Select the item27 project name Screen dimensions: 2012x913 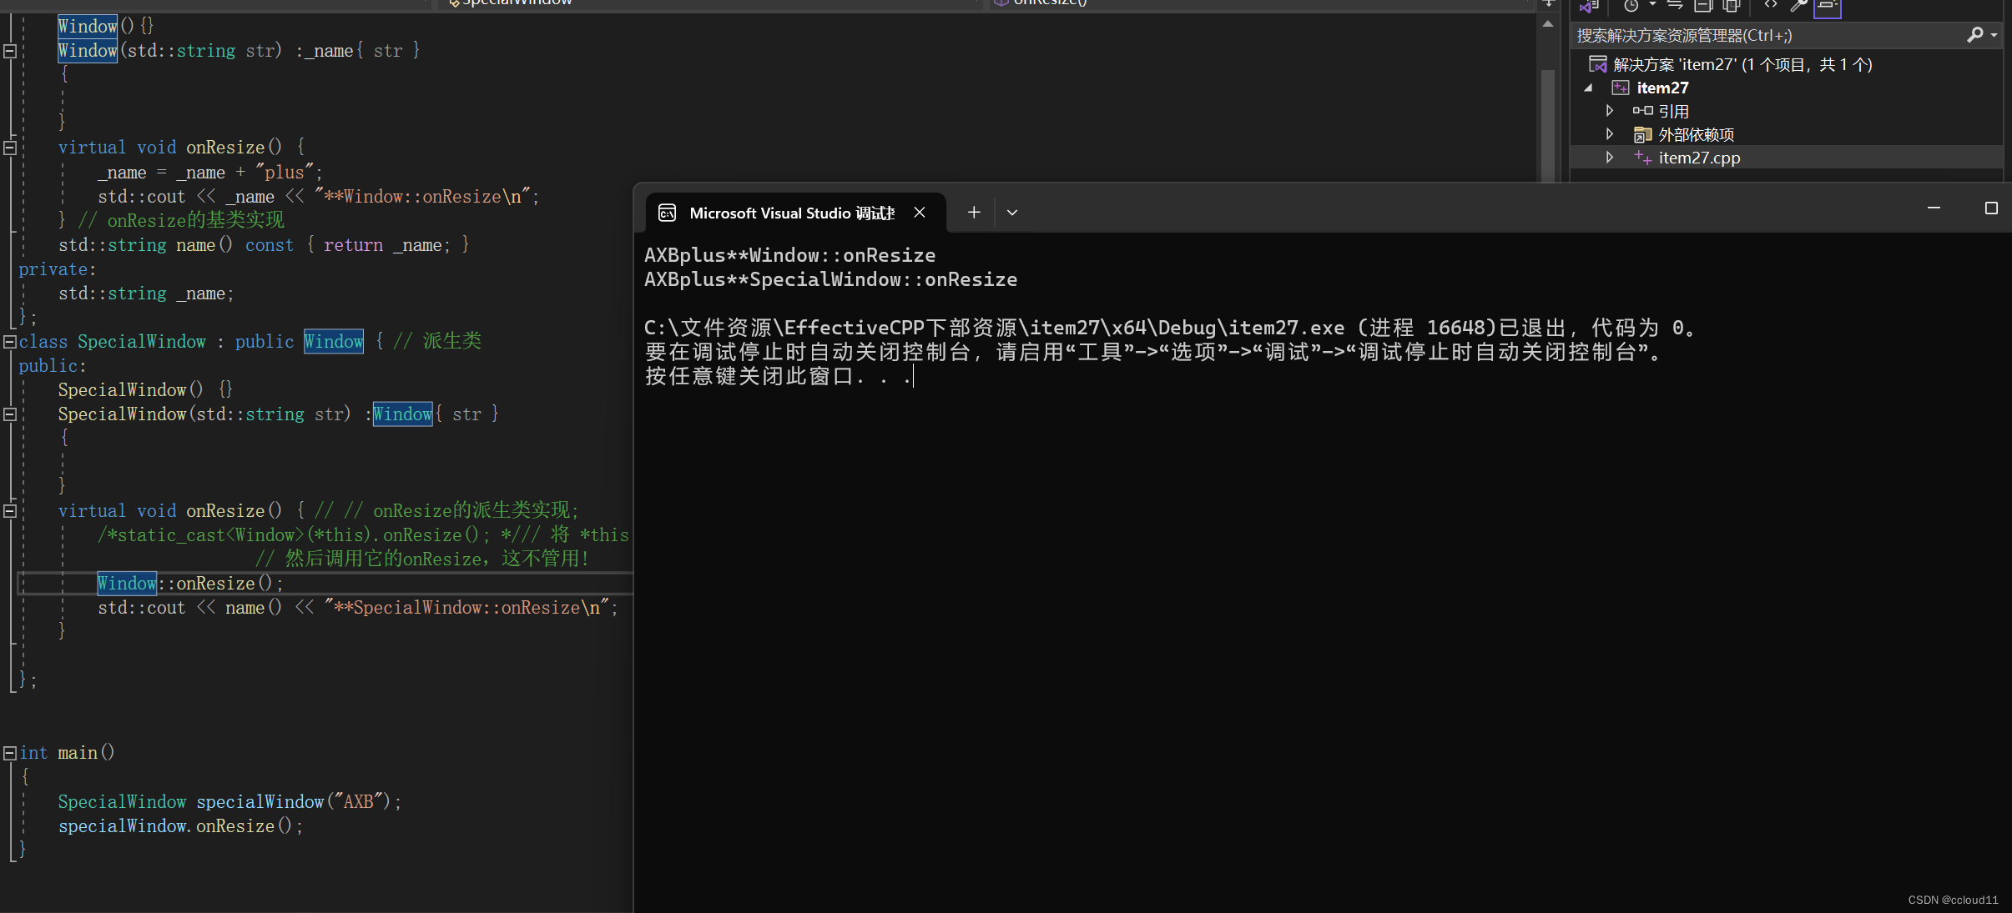(x=1662, y=88)
